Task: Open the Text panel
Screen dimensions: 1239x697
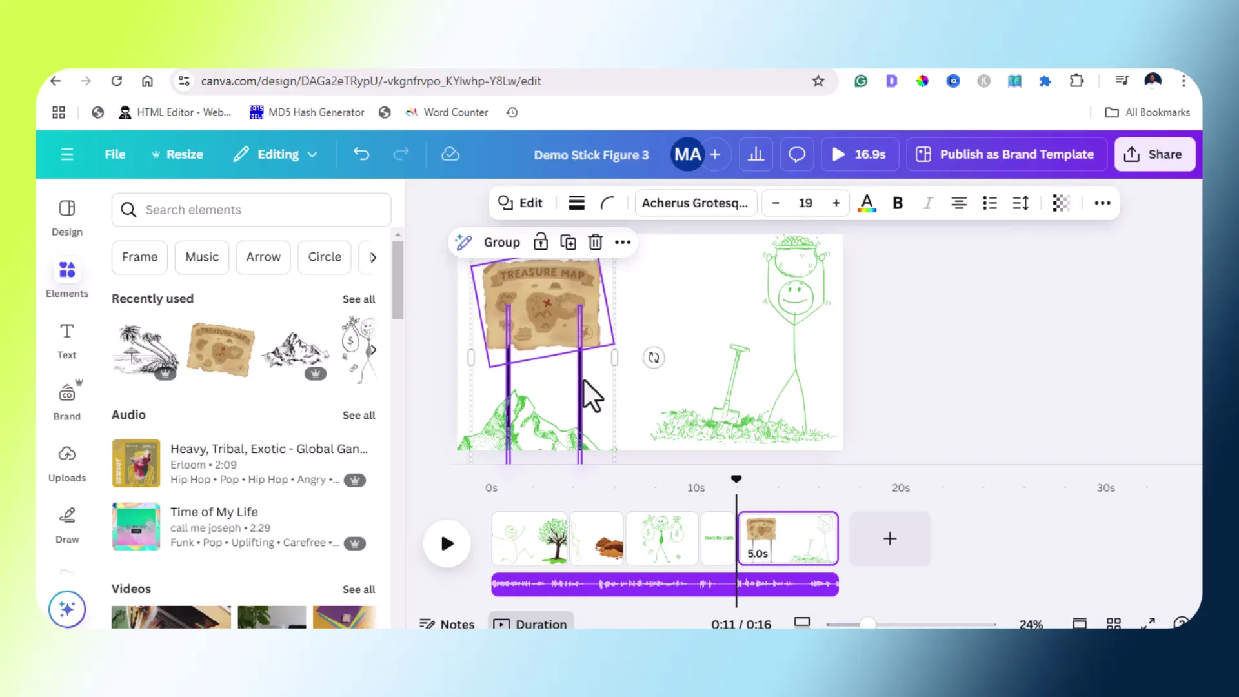Action: click(x=67, y=341)
